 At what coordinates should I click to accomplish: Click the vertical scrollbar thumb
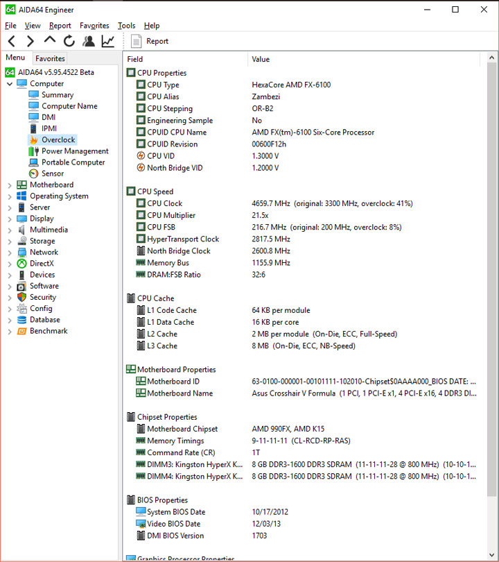pos(492,280)
